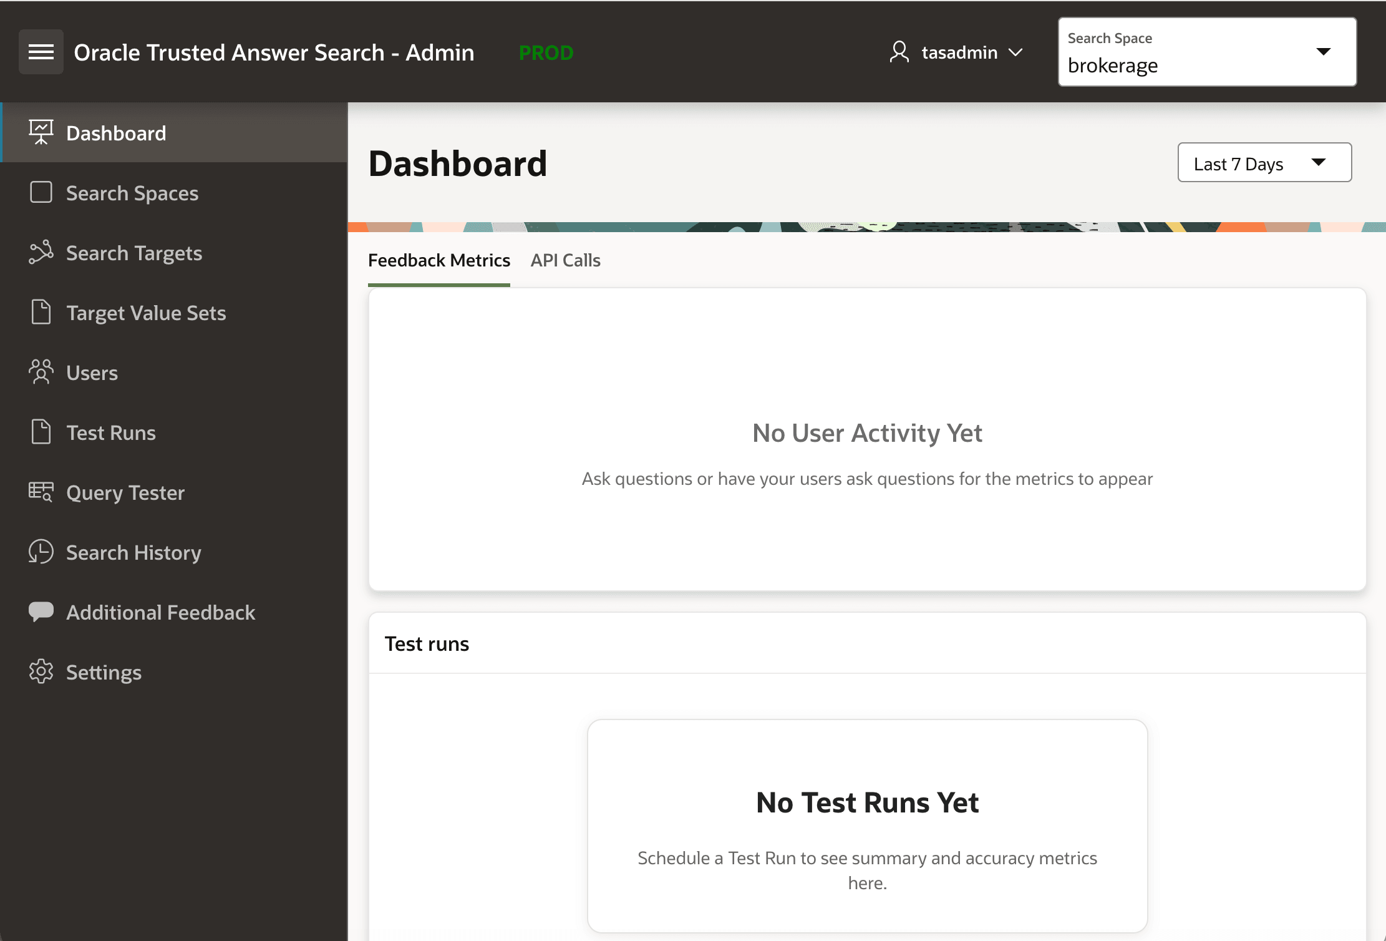Select the Users icon in the sidebar
1386x941 pixels.
click(41, 372)
